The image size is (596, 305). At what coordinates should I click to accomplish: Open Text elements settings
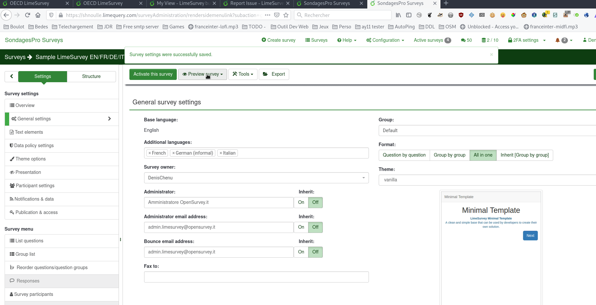pos(29,132)
